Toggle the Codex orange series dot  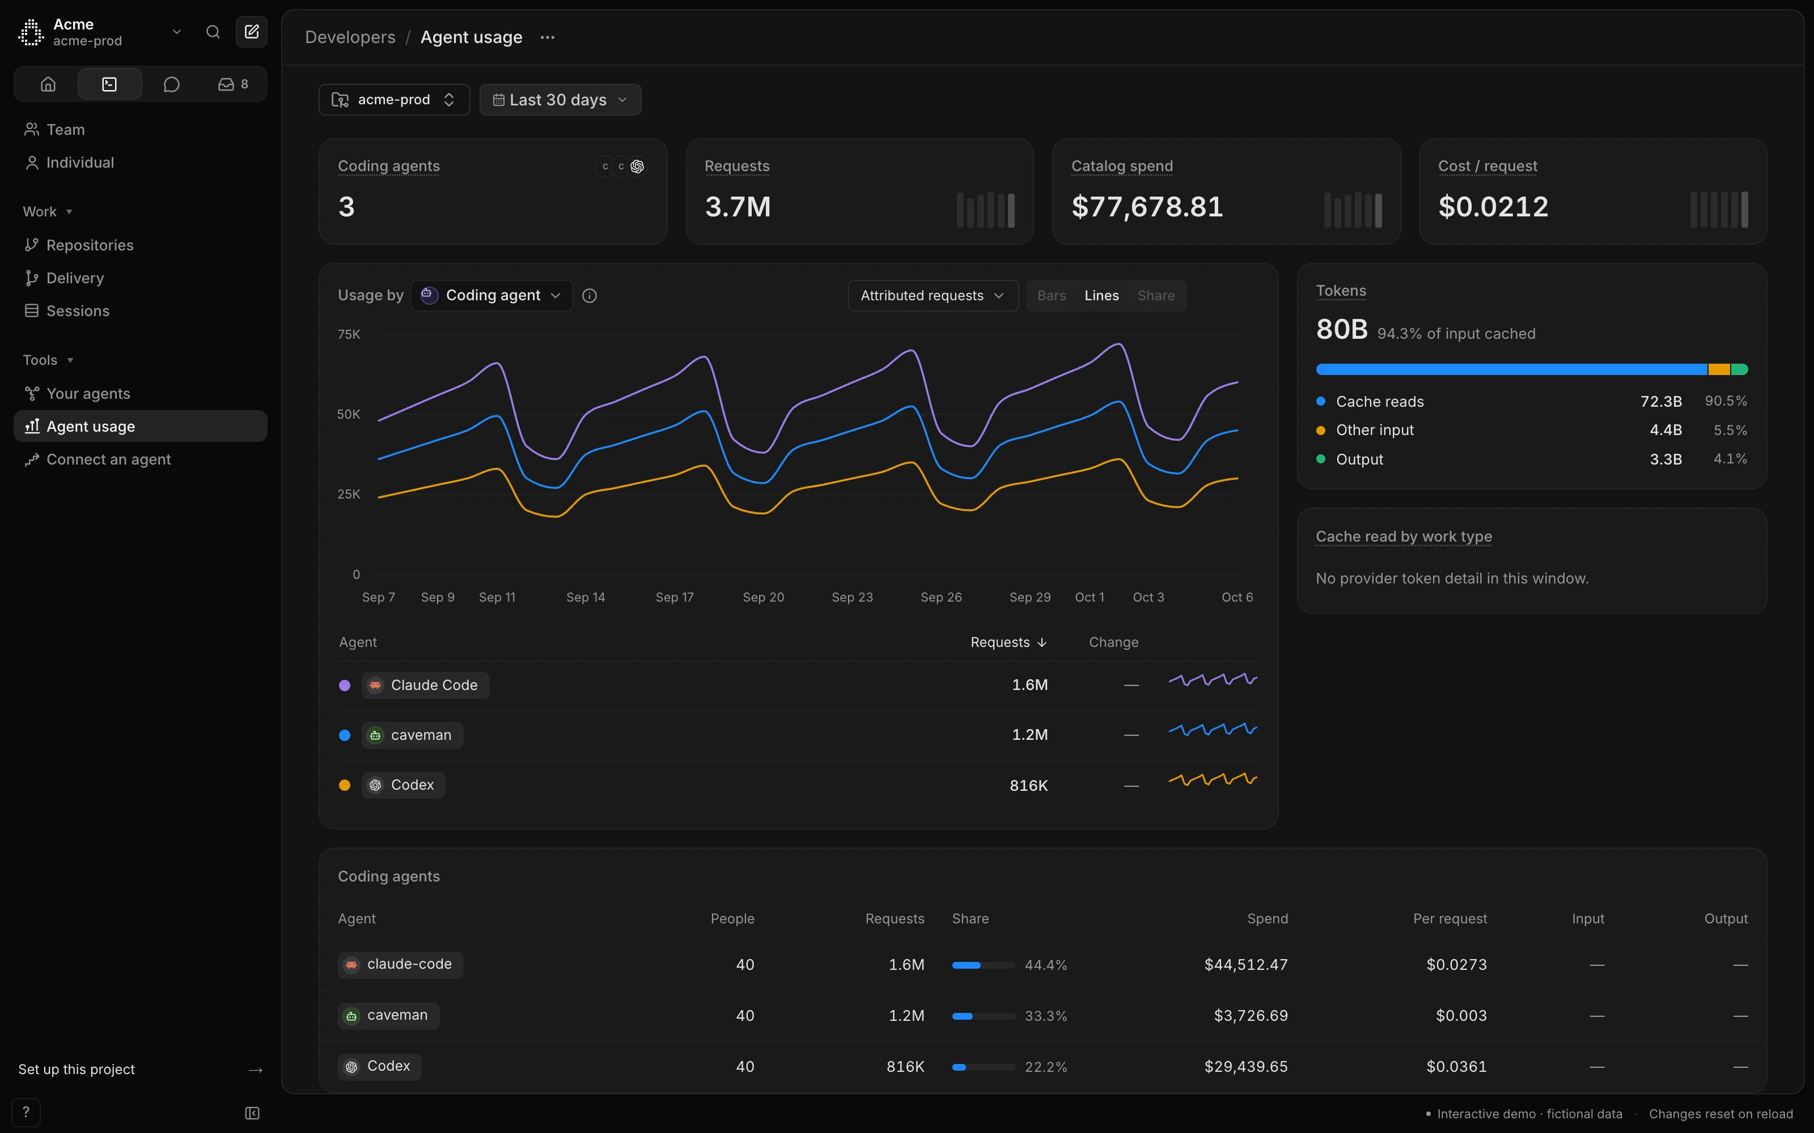(345, 785)
